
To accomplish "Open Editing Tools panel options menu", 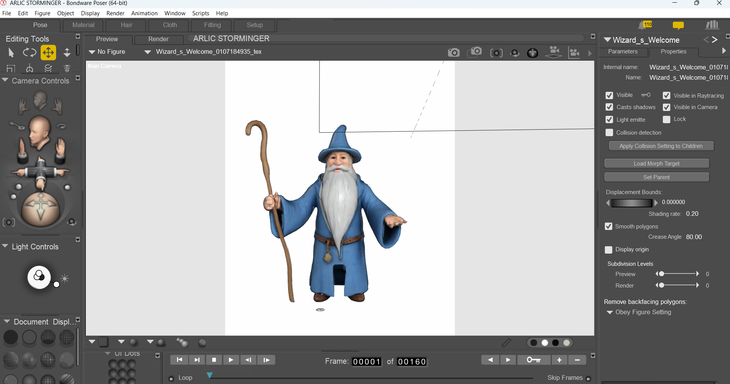I will (78, 37).
